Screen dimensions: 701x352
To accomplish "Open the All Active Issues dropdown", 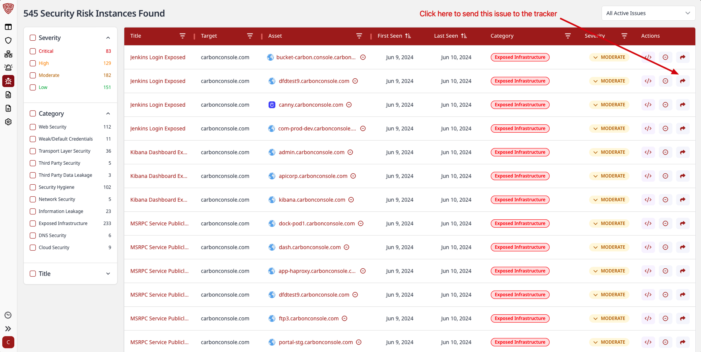I will tap(648, 13).
